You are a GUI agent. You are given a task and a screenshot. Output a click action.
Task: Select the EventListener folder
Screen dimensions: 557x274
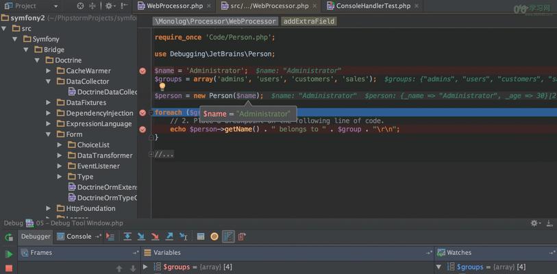94,166
